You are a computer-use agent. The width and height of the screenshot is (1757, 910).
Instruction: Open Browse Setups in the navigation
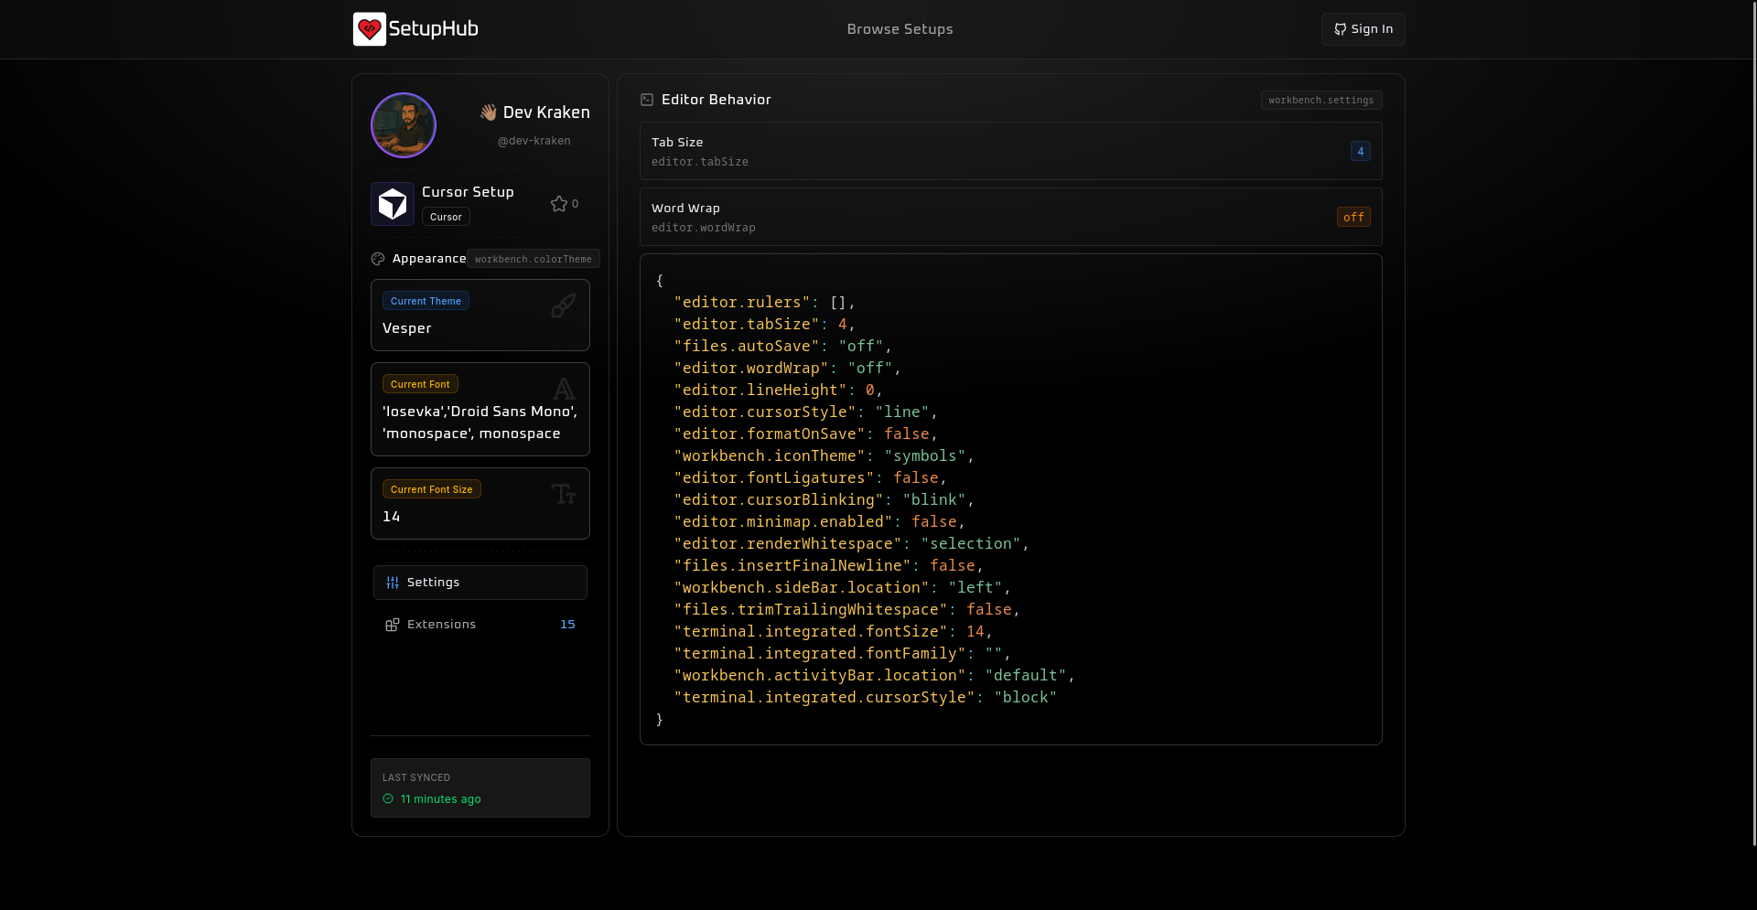(x=900, y=29)
